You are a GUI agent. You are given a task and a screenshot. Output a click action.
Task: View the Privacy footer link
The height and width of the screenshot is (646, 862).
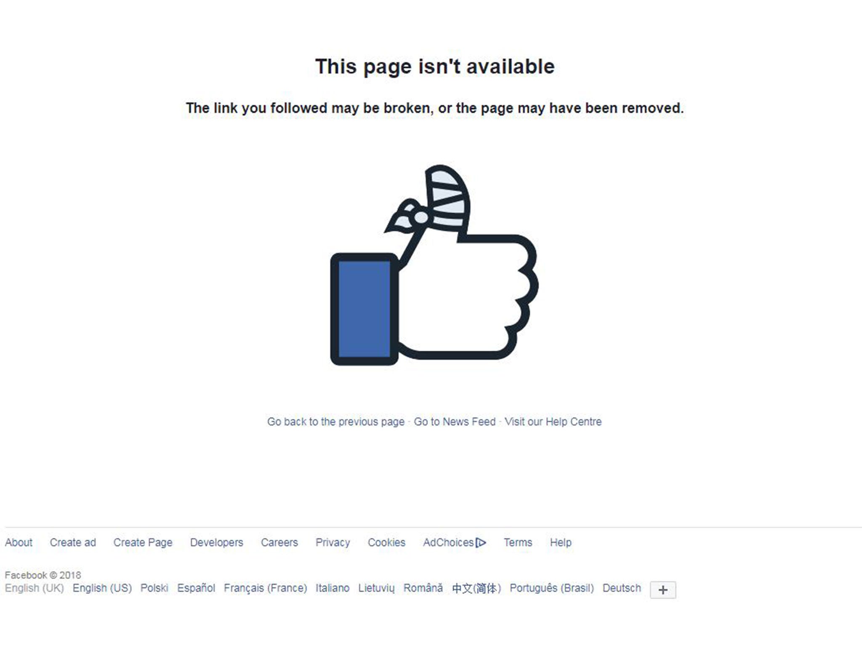tap(333, 543)
